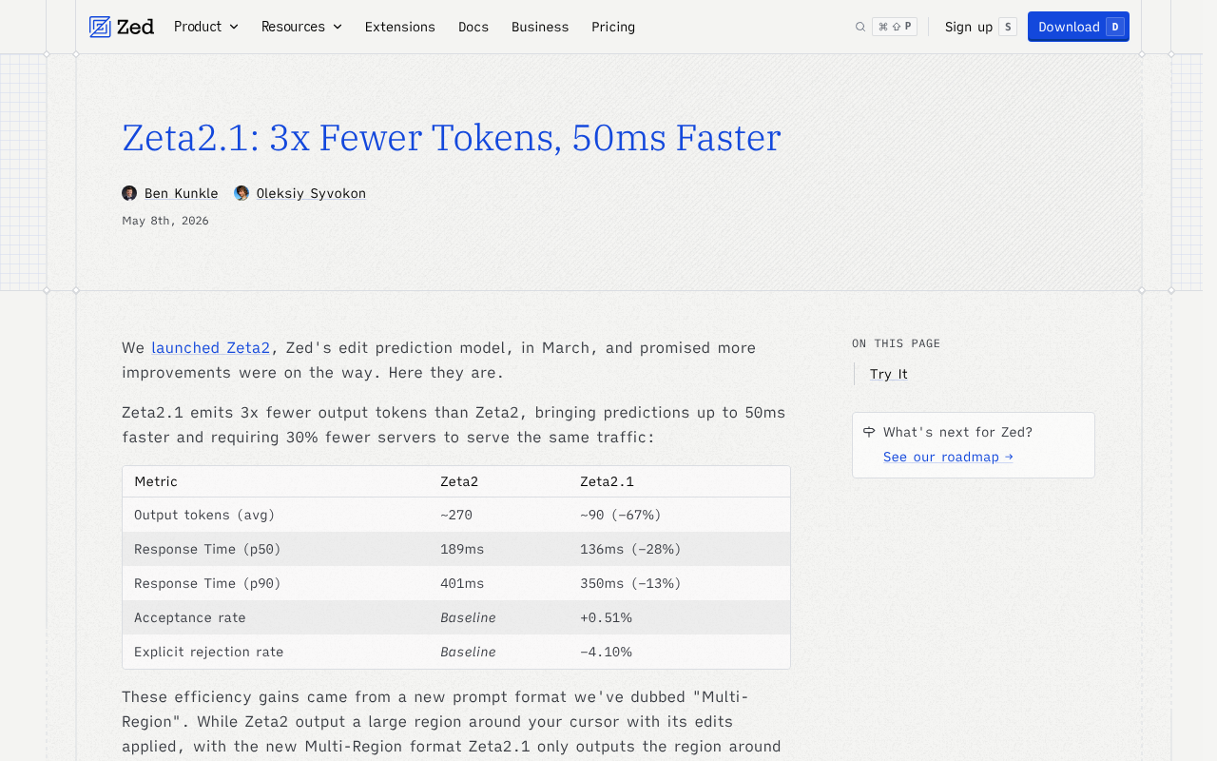The height and width of the screenshot is (761, 1217).
Task: Follow the launched Zeta2 link
Action: [211, 347]
